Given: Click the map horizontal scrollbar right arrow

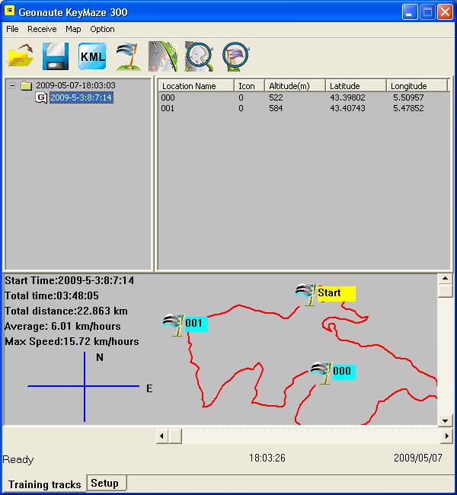Looking at the screenshot, I should point(446,436).
